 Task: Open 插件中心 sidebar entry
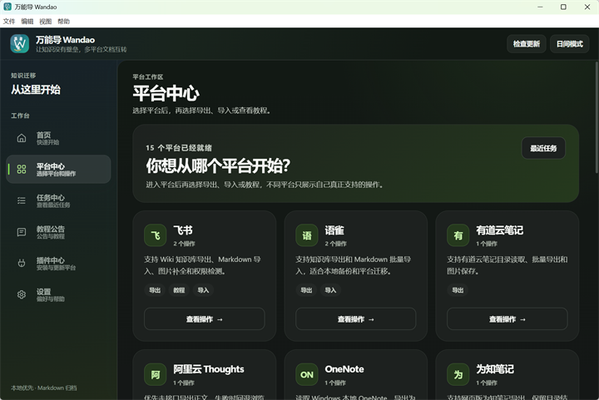(x=58, y=264)
